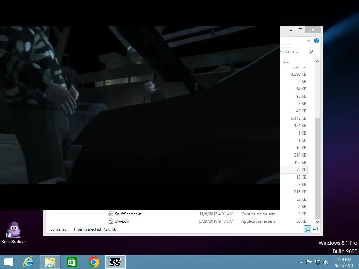Click the xlive.dll file icon
The height and width of the screenshot is (269, 359).
click(x=111, y=221)
